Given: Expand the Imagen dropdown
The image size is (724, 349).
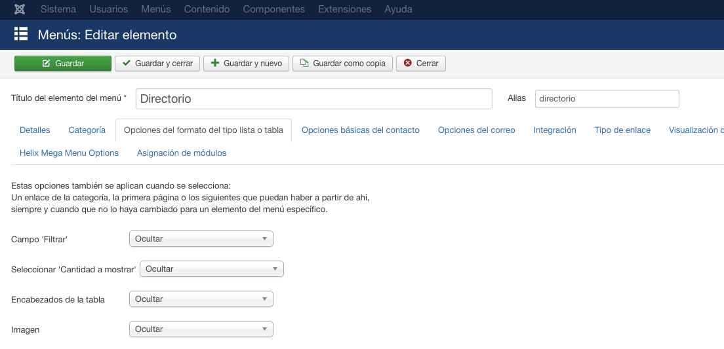Looking at the screenshot, I should [201, 329].
